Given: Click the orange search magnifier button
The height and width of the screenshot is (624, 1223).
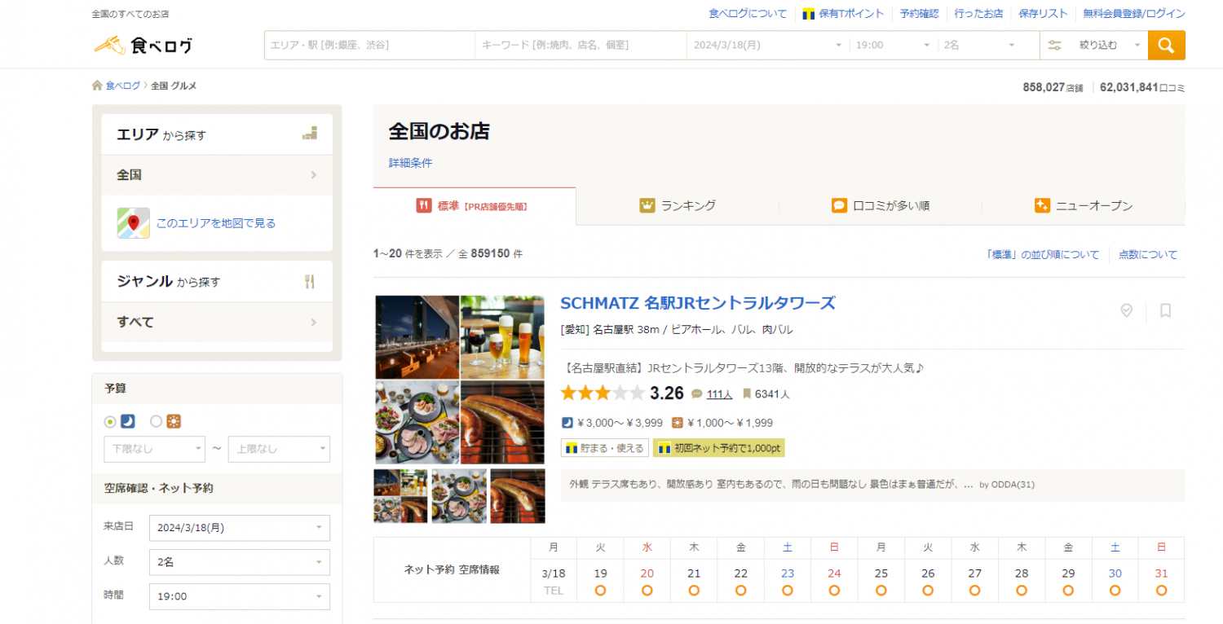Looking at the screenshot, I should pyautogui.click(x=1166, y=45).
